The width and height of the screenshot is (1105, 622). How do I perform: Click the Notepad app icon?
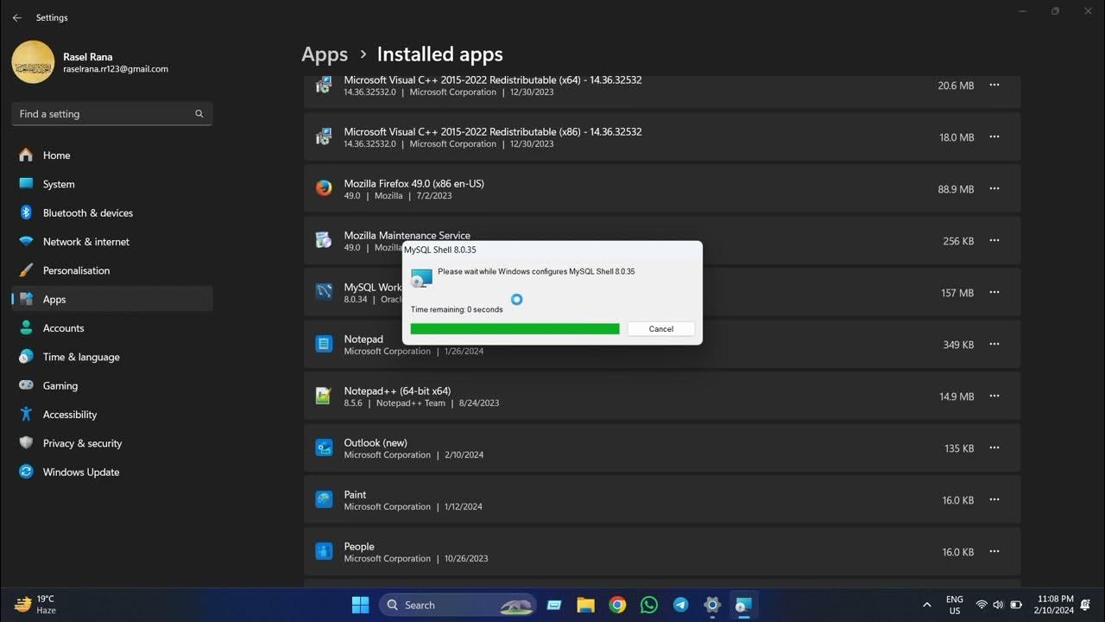click(324, 344)
